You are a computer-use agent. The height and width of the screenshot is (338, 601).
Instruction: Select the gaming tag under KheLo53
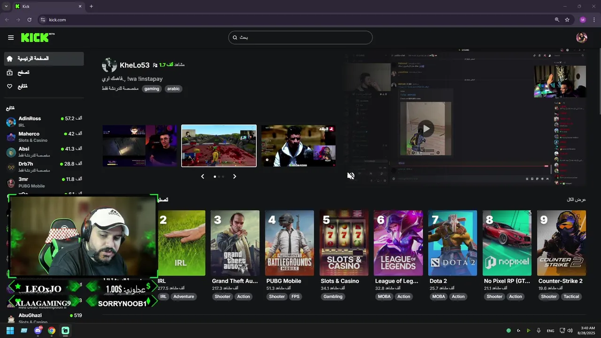click(x=152, y=89)
